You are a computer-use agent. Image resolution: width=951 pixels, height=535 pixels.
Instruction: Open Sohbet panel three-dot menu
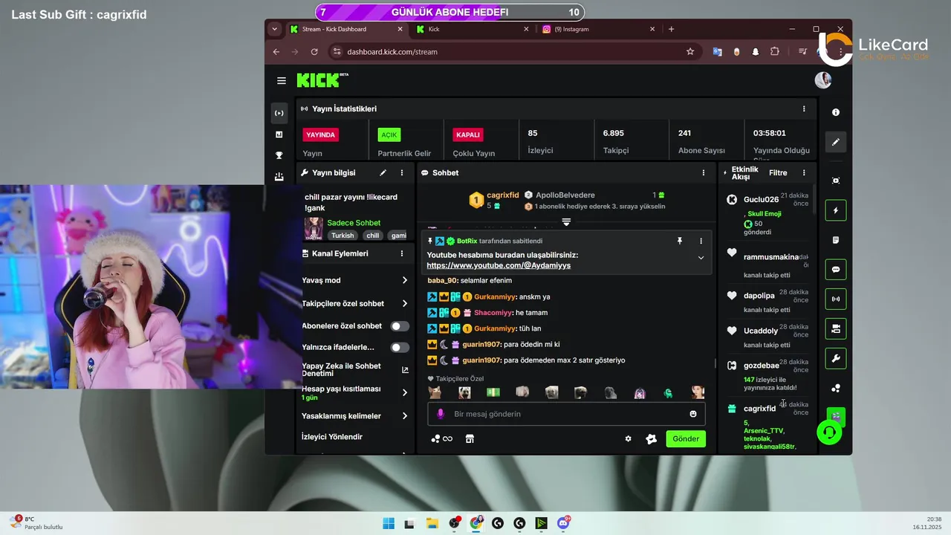click(704, 172)
